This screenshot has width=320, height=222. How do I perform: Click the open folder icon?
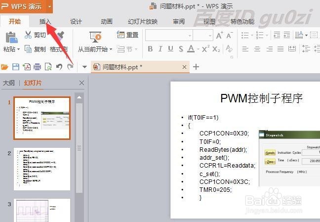[4, 67]
